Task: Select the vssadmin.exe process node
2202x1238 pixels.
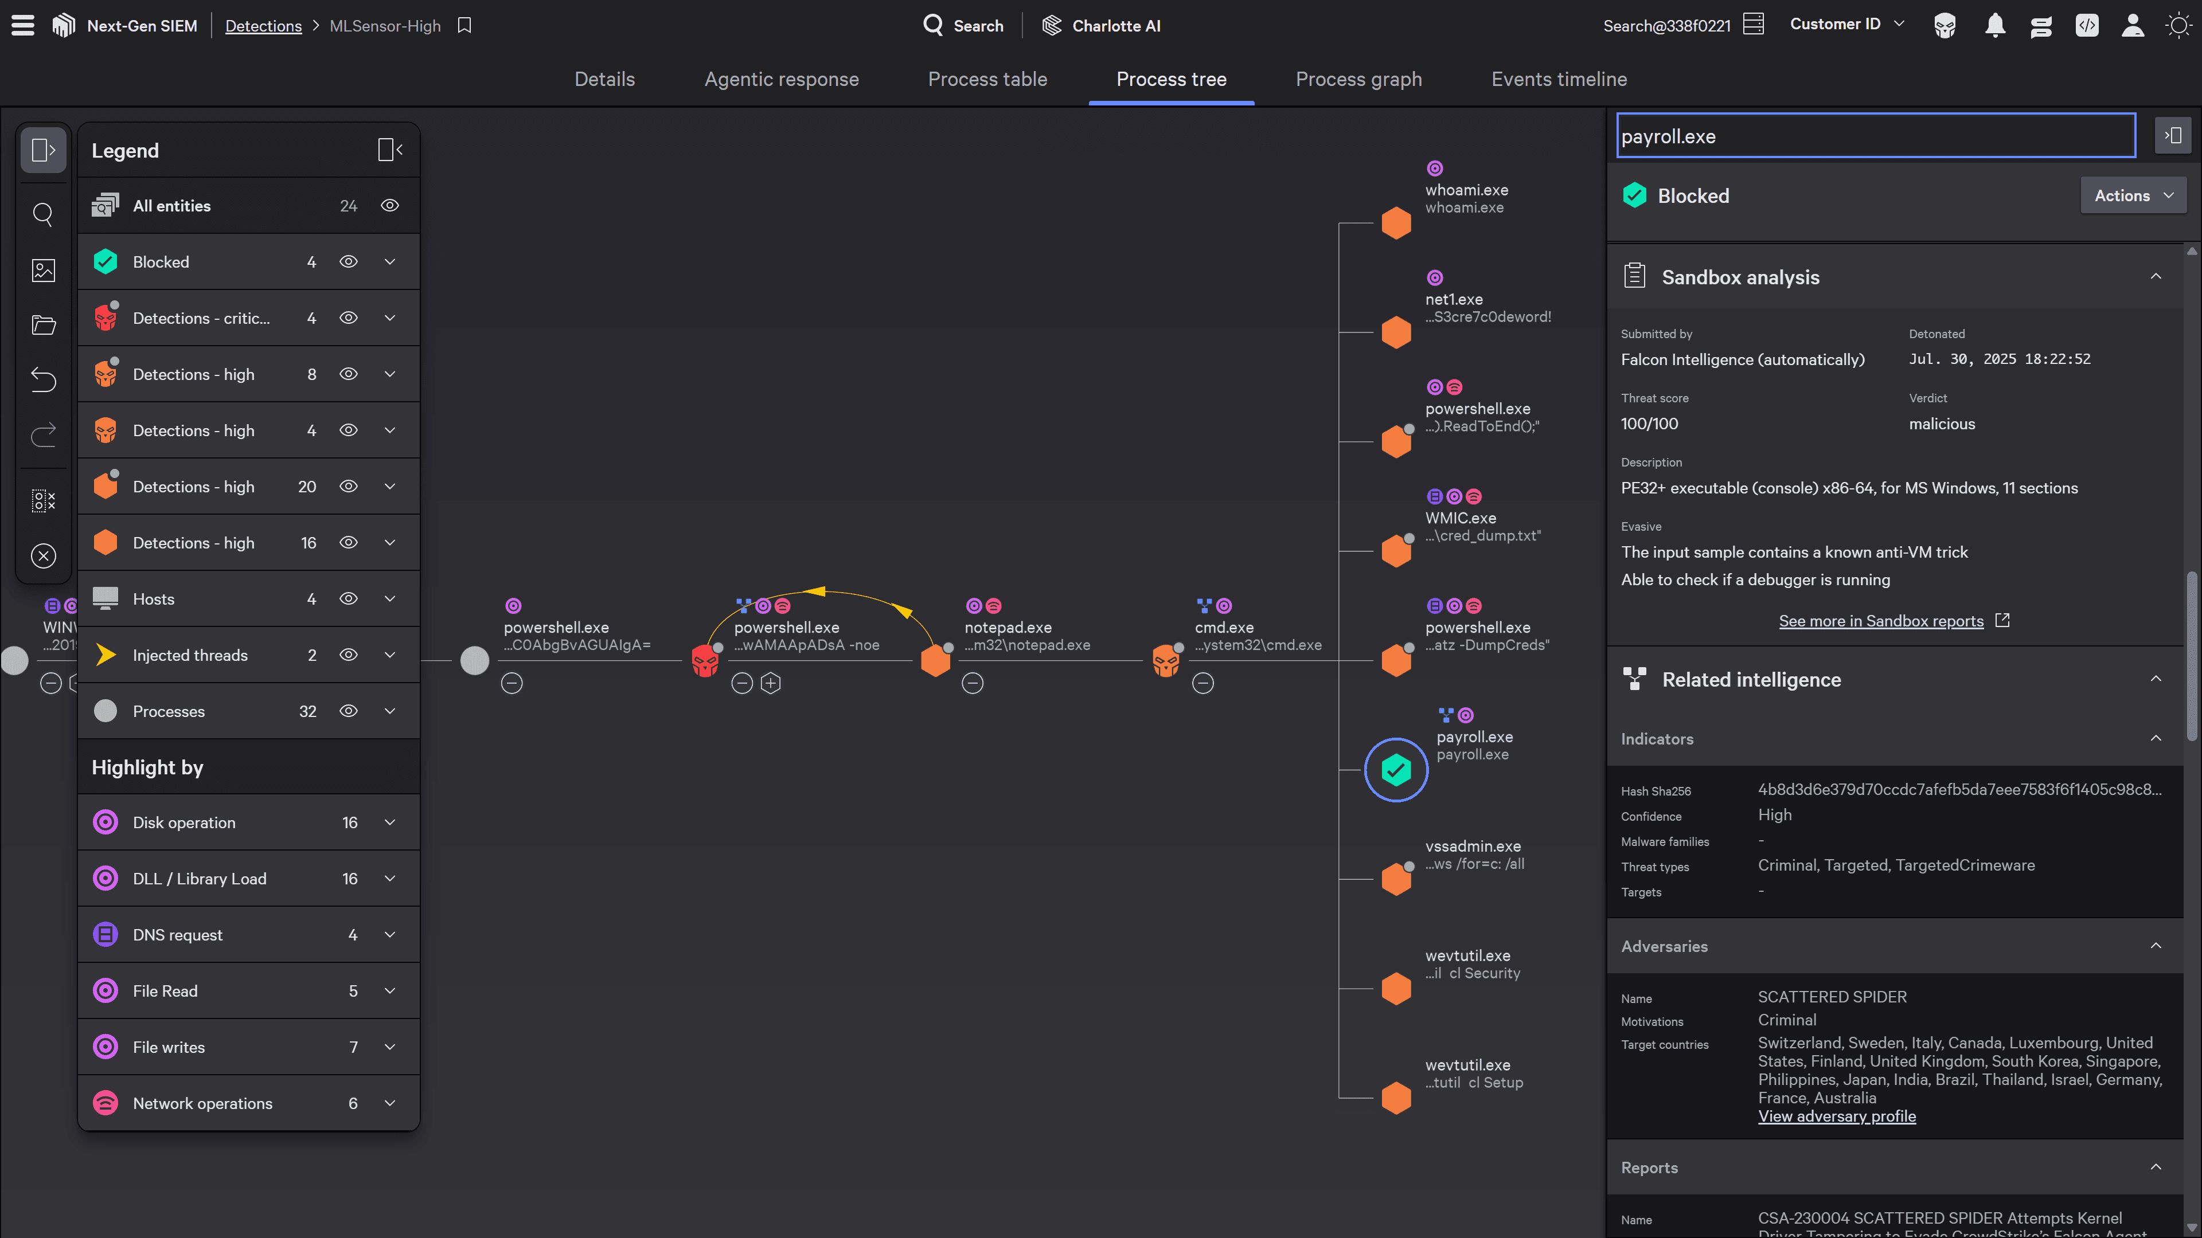Action: pos(1396,879)
